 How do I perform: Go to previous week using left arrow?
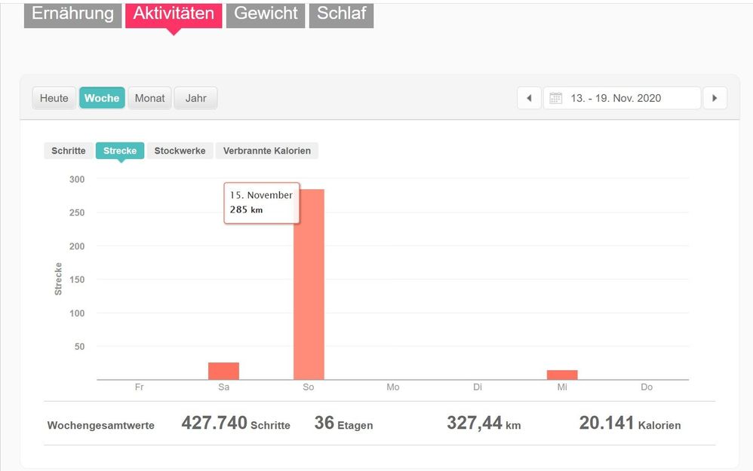[529, 98]
